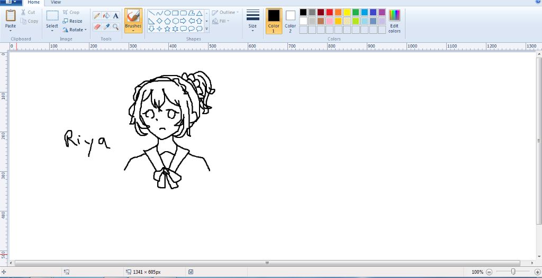
Task: Pick the yellow color swatch
Action: [x=347, y=13]
